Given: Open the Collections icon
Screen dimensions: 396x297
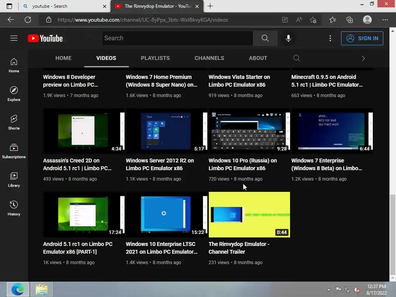Looking at the screenshot, I should click(x=350, y=20).
